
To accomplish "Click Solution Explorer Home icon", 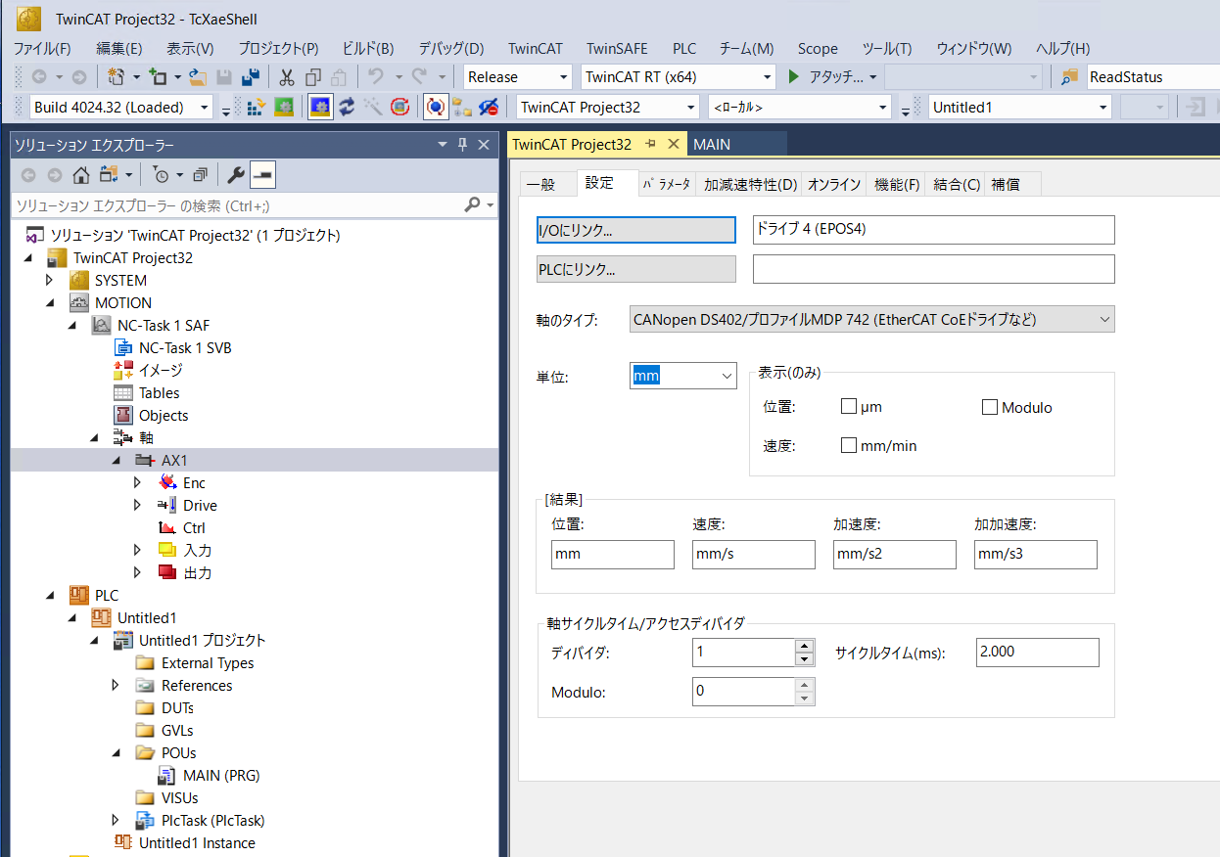I will [81, 175].
